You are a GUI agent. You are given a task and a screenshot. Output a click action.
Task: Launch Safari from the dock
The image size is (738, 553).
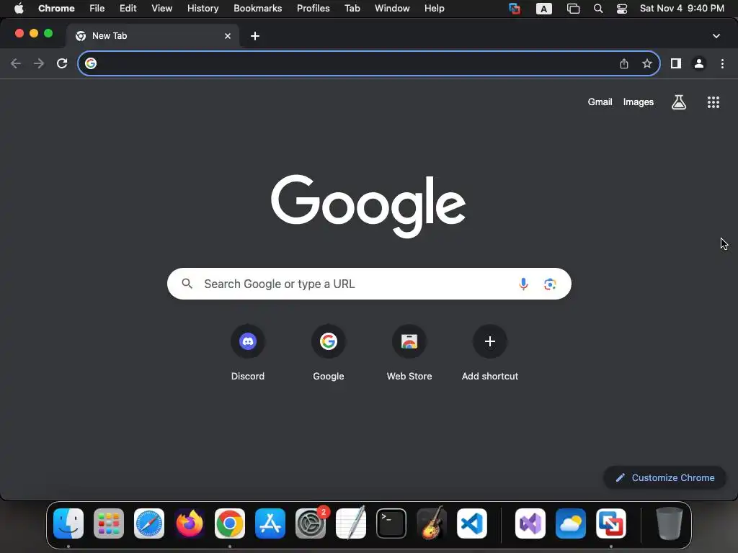click(x=149, y=523)
